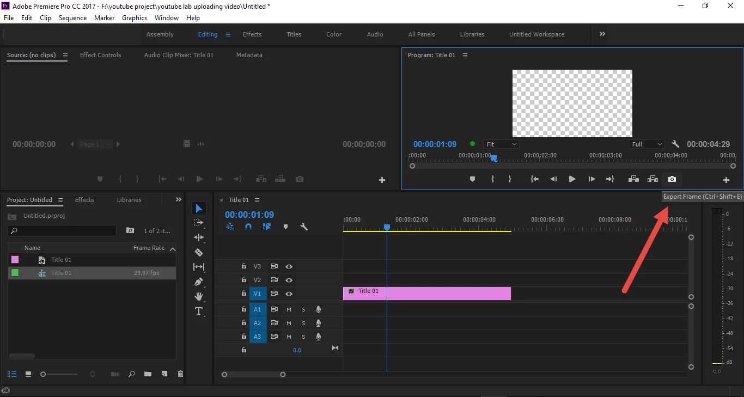
Task: Click Project panel search field
Action: click(62, 230)
